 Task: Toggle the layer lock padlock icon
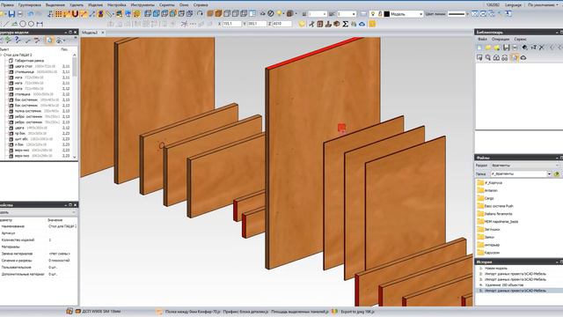[x=380, y=14]
